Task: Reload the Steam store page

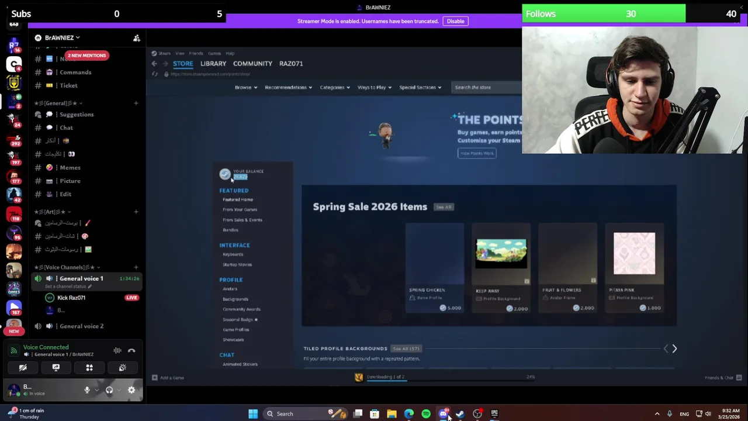Action: tap(155, 74)
